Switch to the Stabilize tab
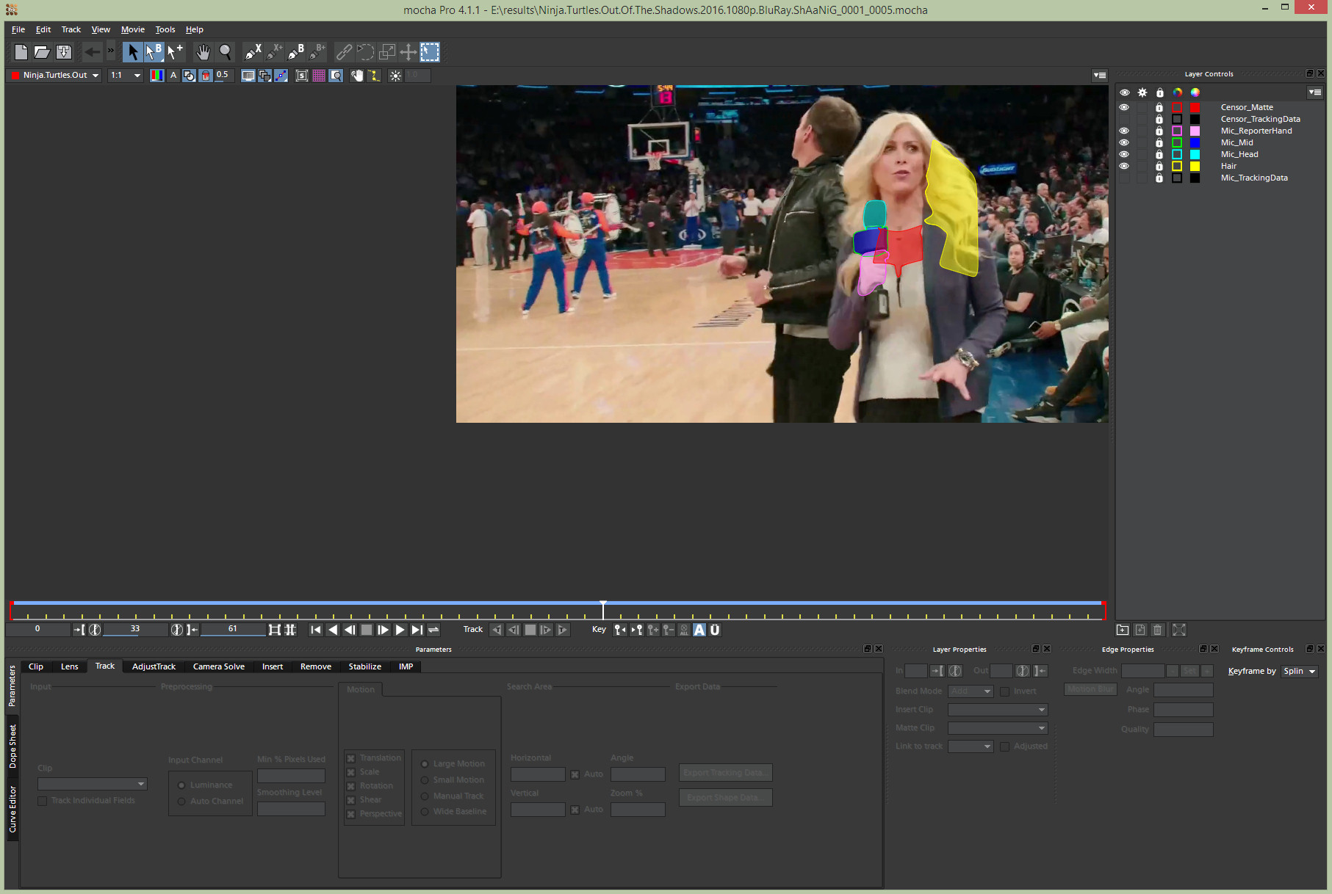Screen dimensions: 1332x894 (365, 666)
